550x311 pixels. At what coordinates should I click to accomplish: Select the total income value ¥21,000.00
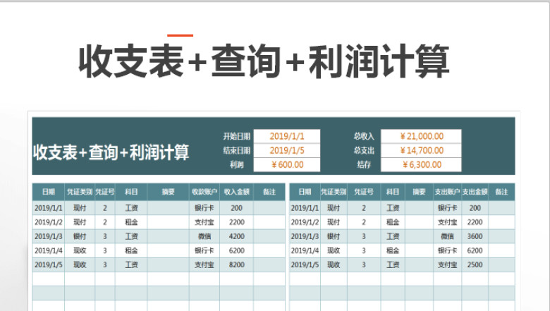click(x=421, y=136)
